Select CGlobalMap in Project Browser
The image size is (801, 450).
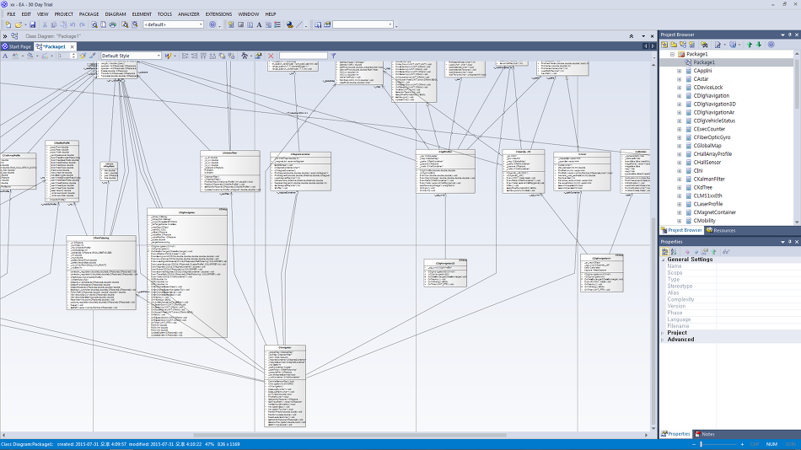point(707,146)
